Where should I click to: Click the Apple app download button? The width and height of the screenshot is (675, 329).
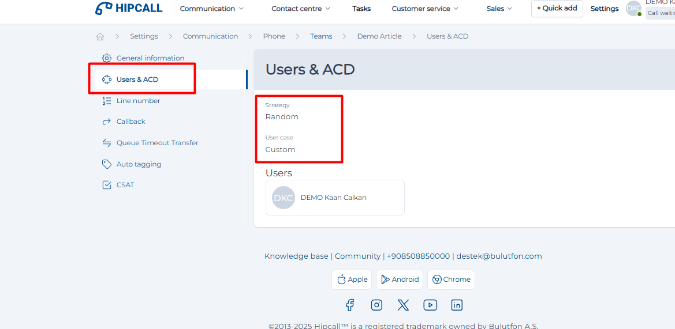pos(352,279)
